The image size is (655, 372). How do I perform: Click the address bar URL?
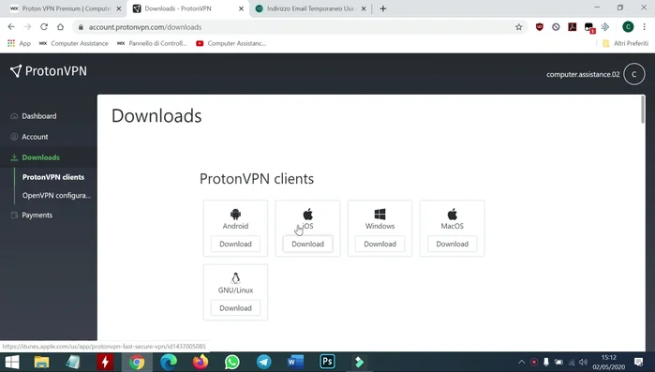pos(145,27)
